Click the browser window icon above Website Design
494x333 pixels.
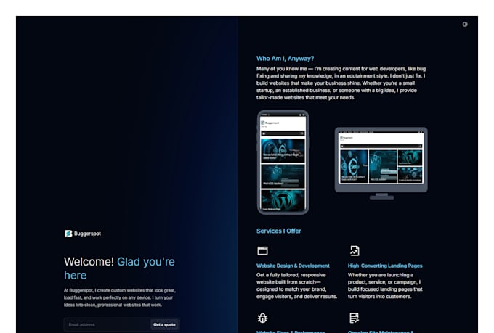click(262, 250)
